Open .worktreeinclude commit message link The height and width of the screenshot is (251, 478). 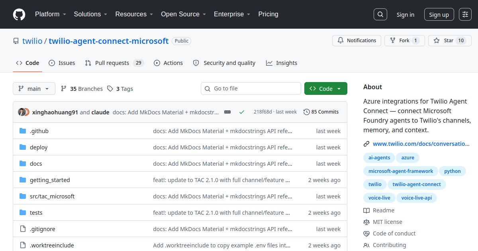tap(222, 245)
